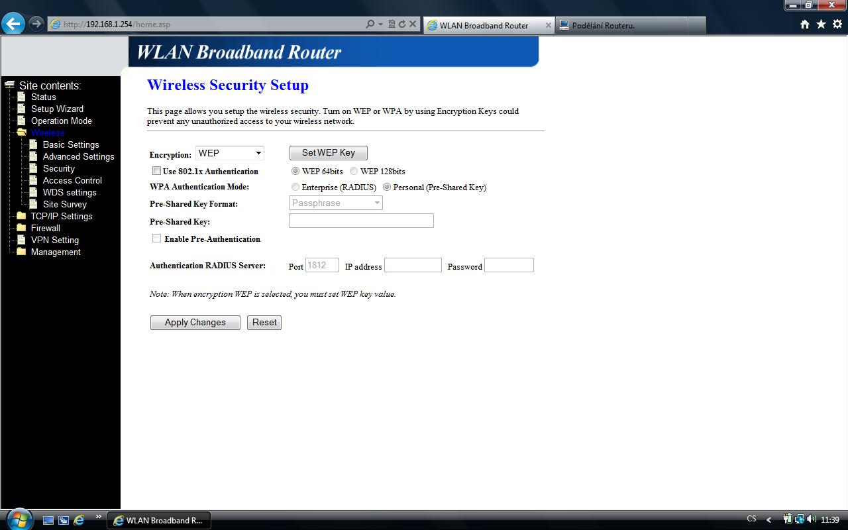Switch to Podělání Routeru. tab
This screenshot has height=530, width=848.
(x=621, y=25)
